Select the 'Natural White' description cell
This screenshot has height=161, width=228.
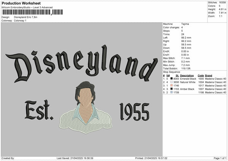[x=188, y=82]
